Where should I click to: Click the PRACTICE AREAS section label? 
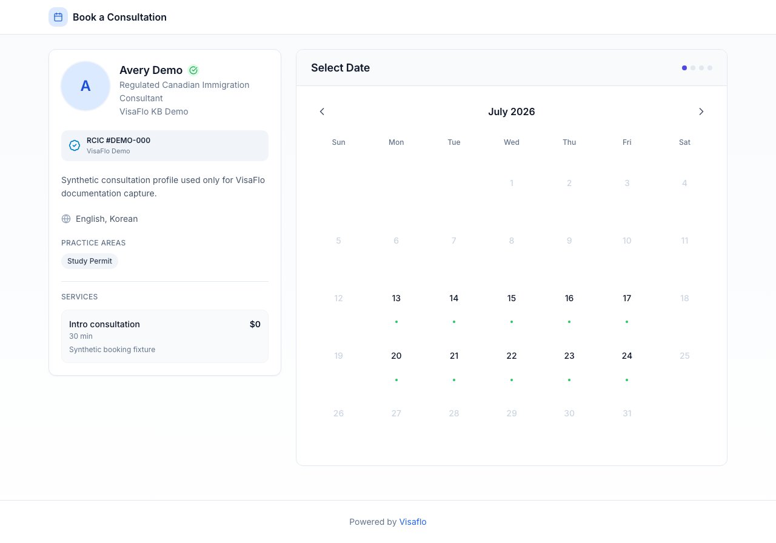point(93,243)
